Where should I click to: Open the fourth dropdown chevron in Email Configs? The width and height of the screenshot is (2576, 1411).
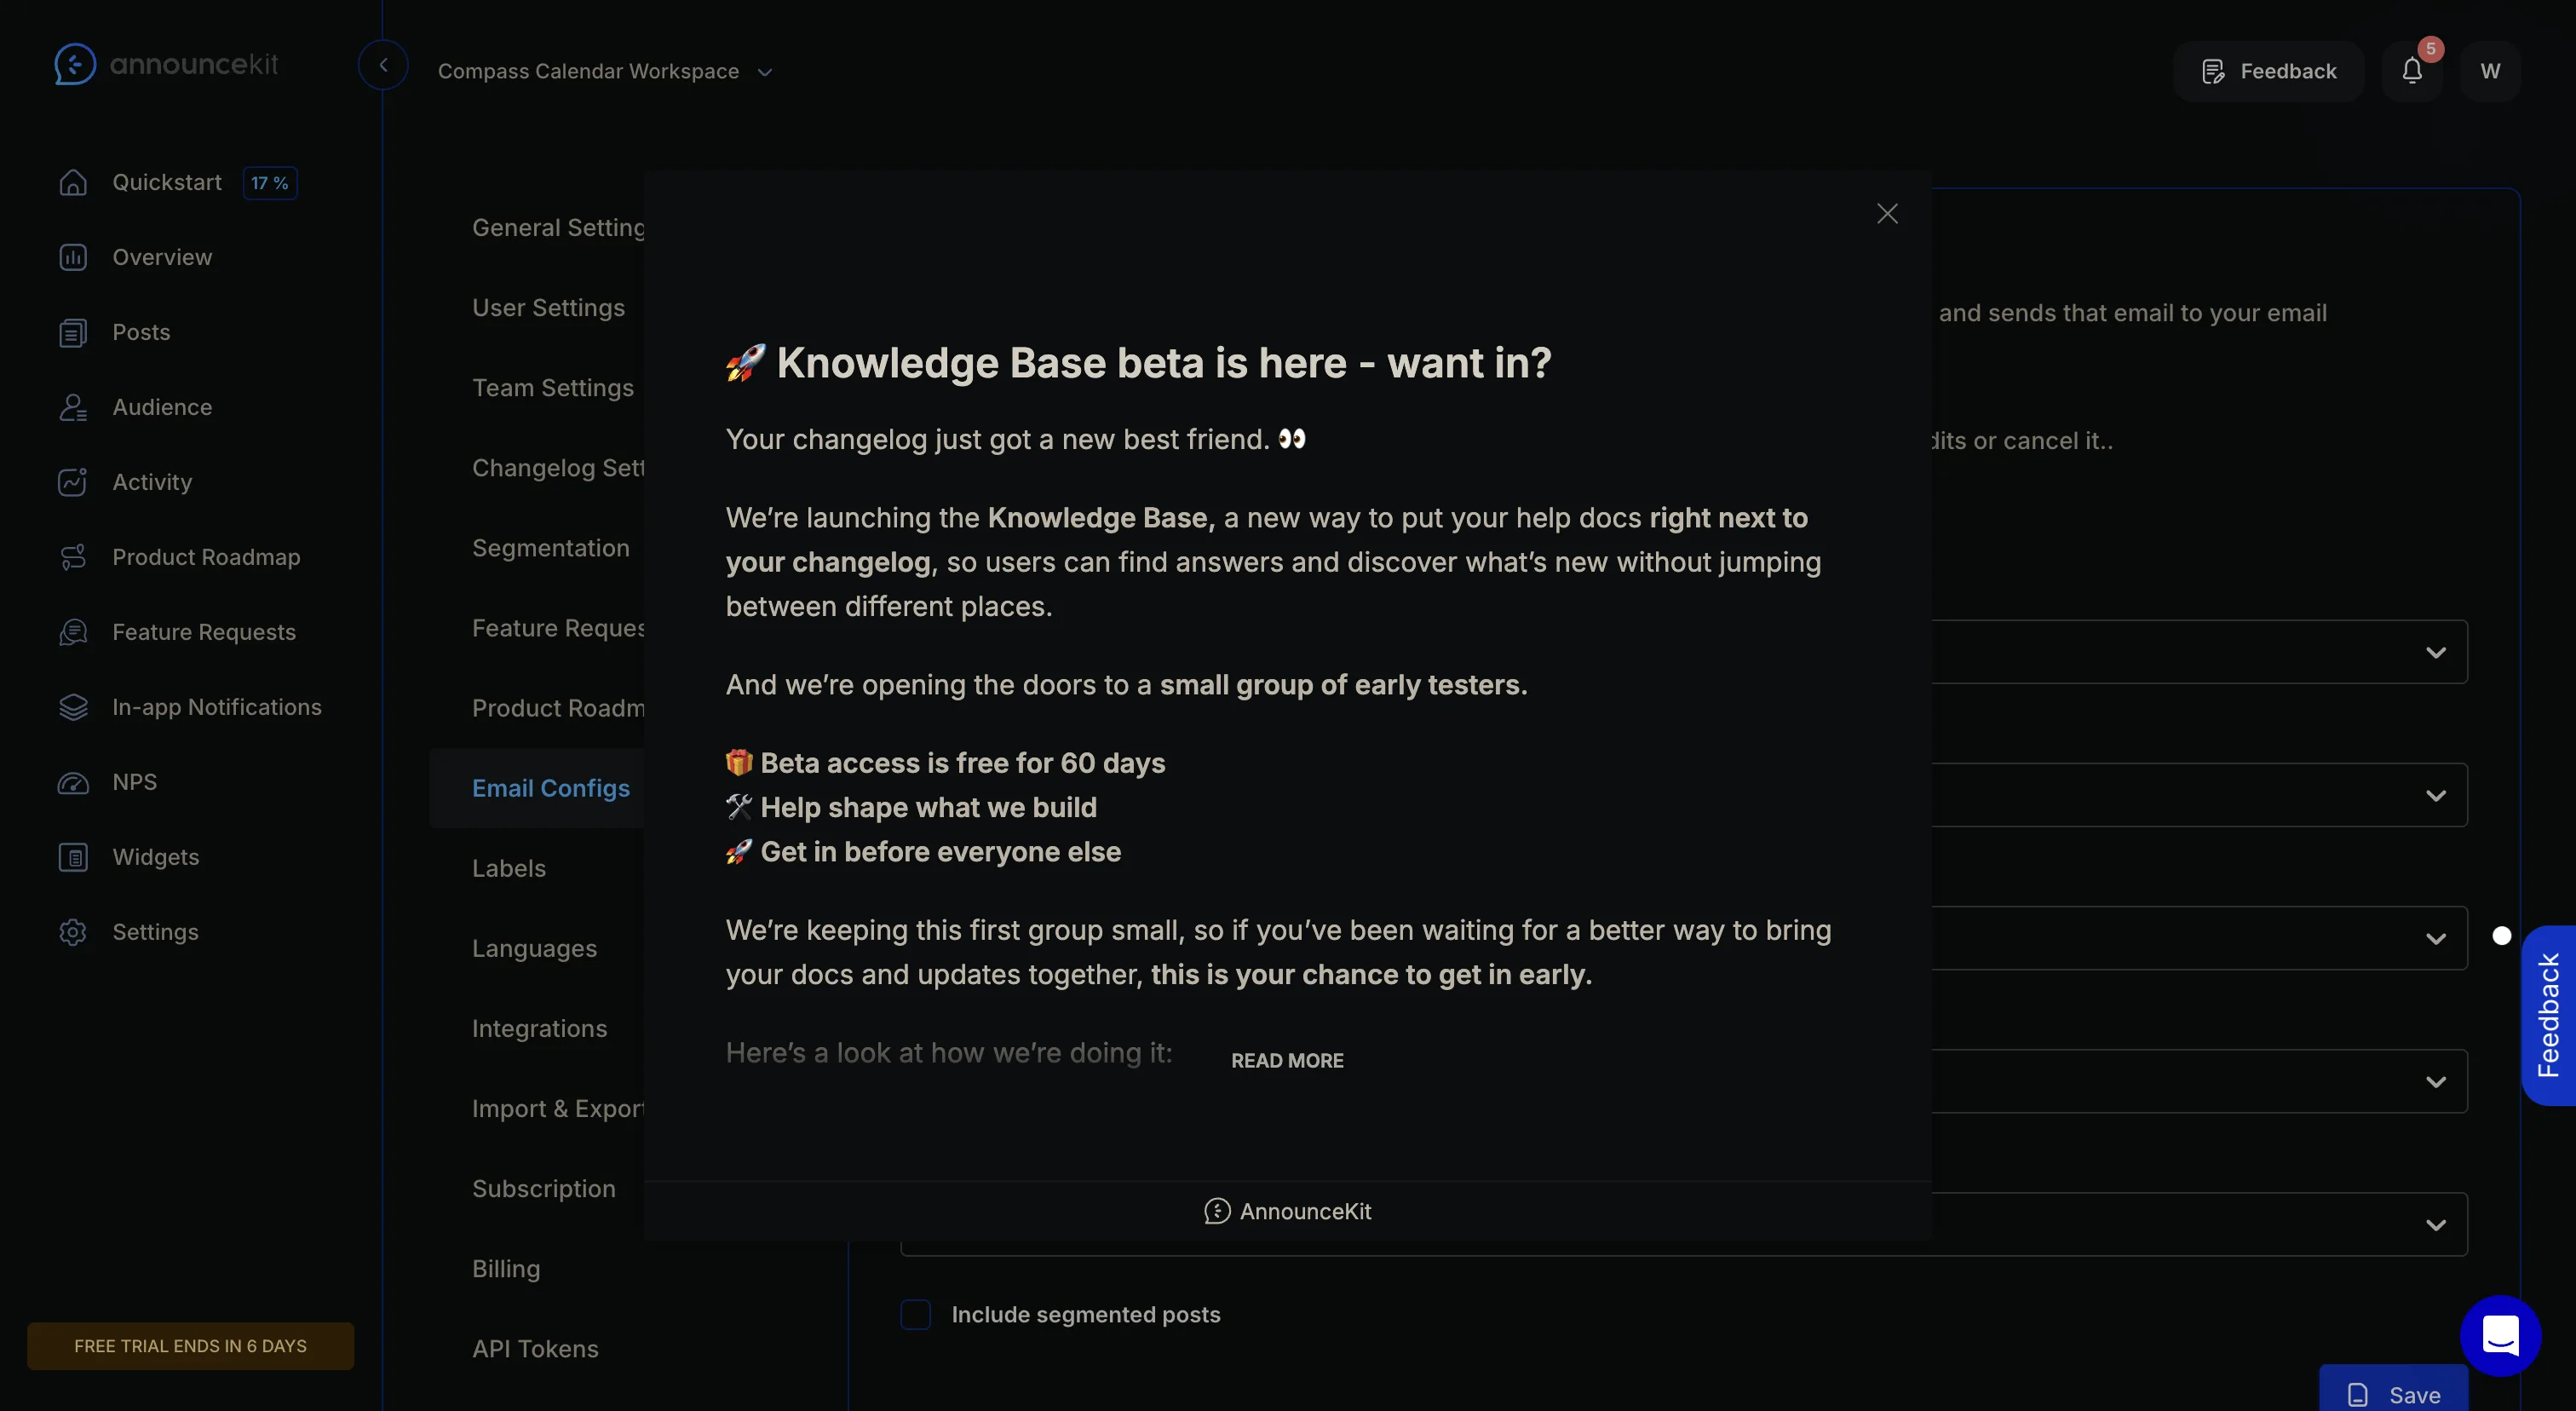click(2436, 1081)
